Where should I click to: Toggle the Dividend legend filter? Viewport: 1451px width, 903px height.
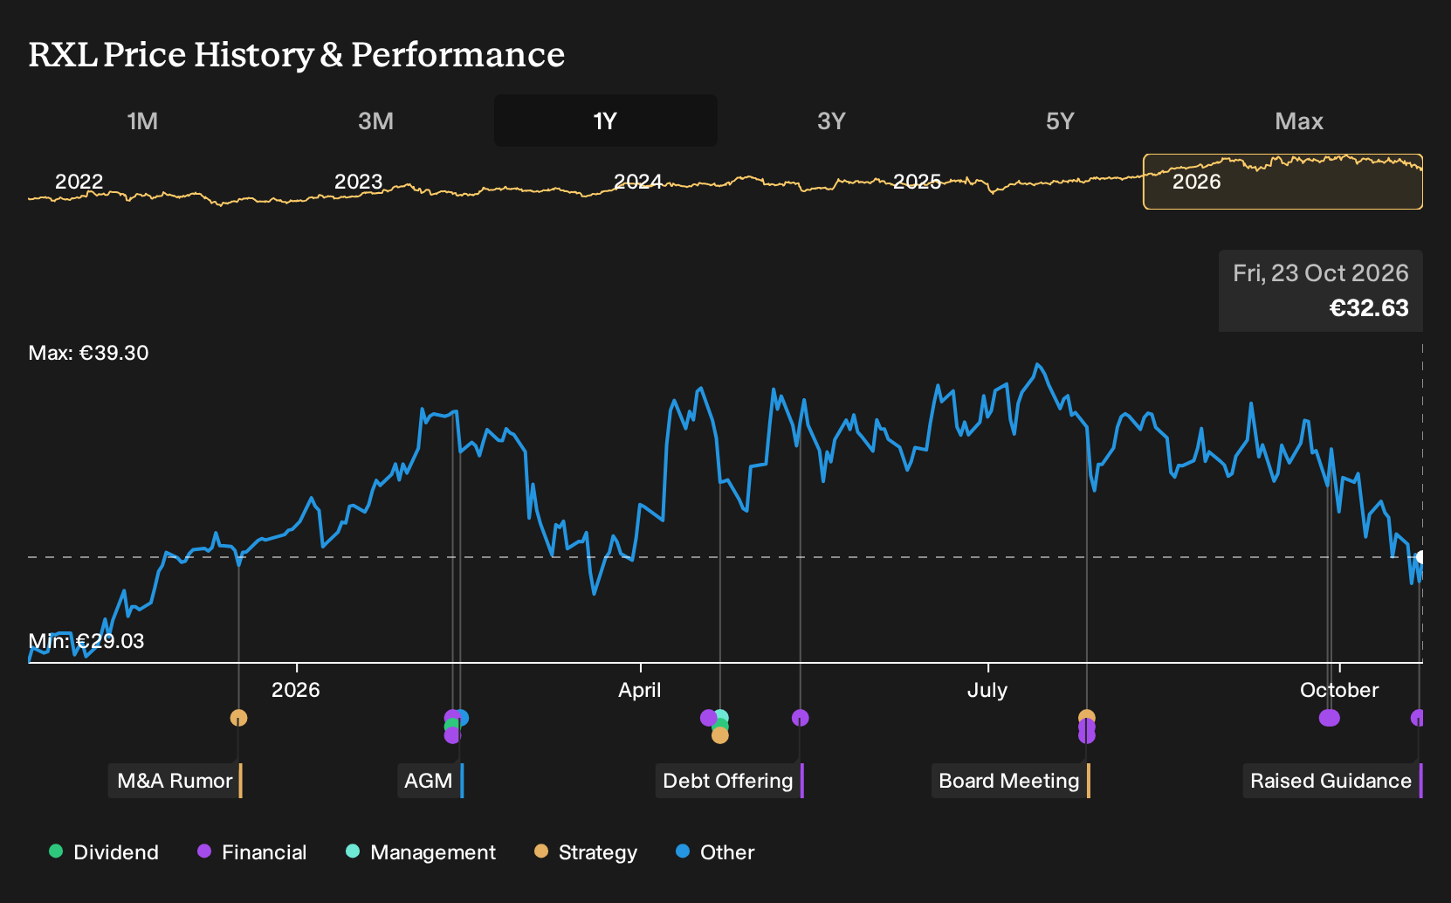pos(104,852)
